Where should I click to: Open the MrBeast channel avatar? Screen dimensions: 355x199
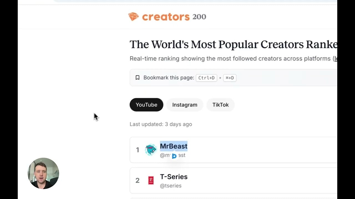[151, 150]
